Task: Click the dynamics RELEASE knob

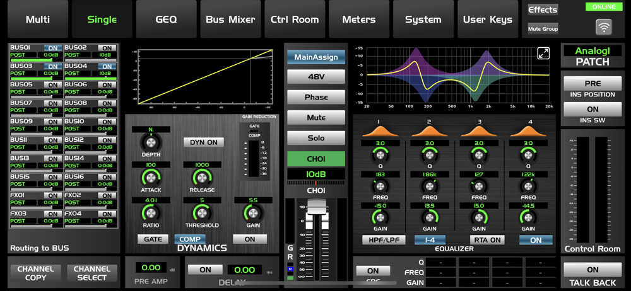Action: pos(202,177)
